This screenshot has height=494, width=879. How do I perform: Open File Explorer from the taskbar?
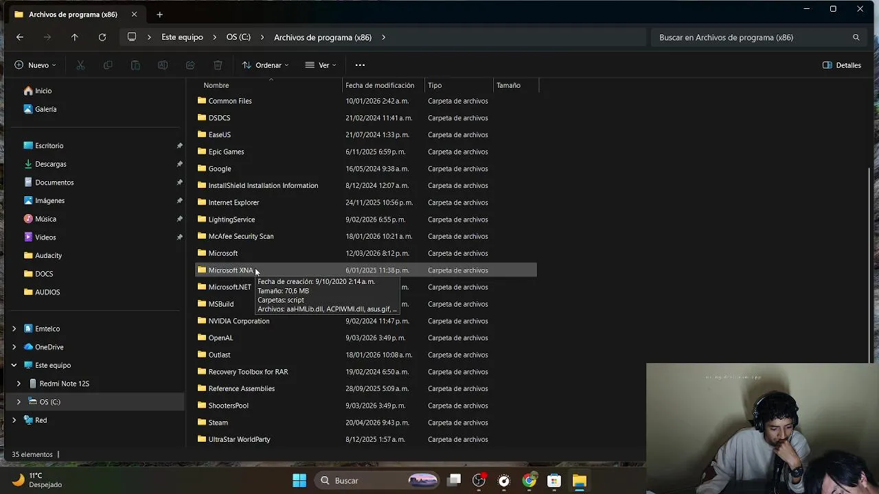pyautogui.click(x=580, y=480)
